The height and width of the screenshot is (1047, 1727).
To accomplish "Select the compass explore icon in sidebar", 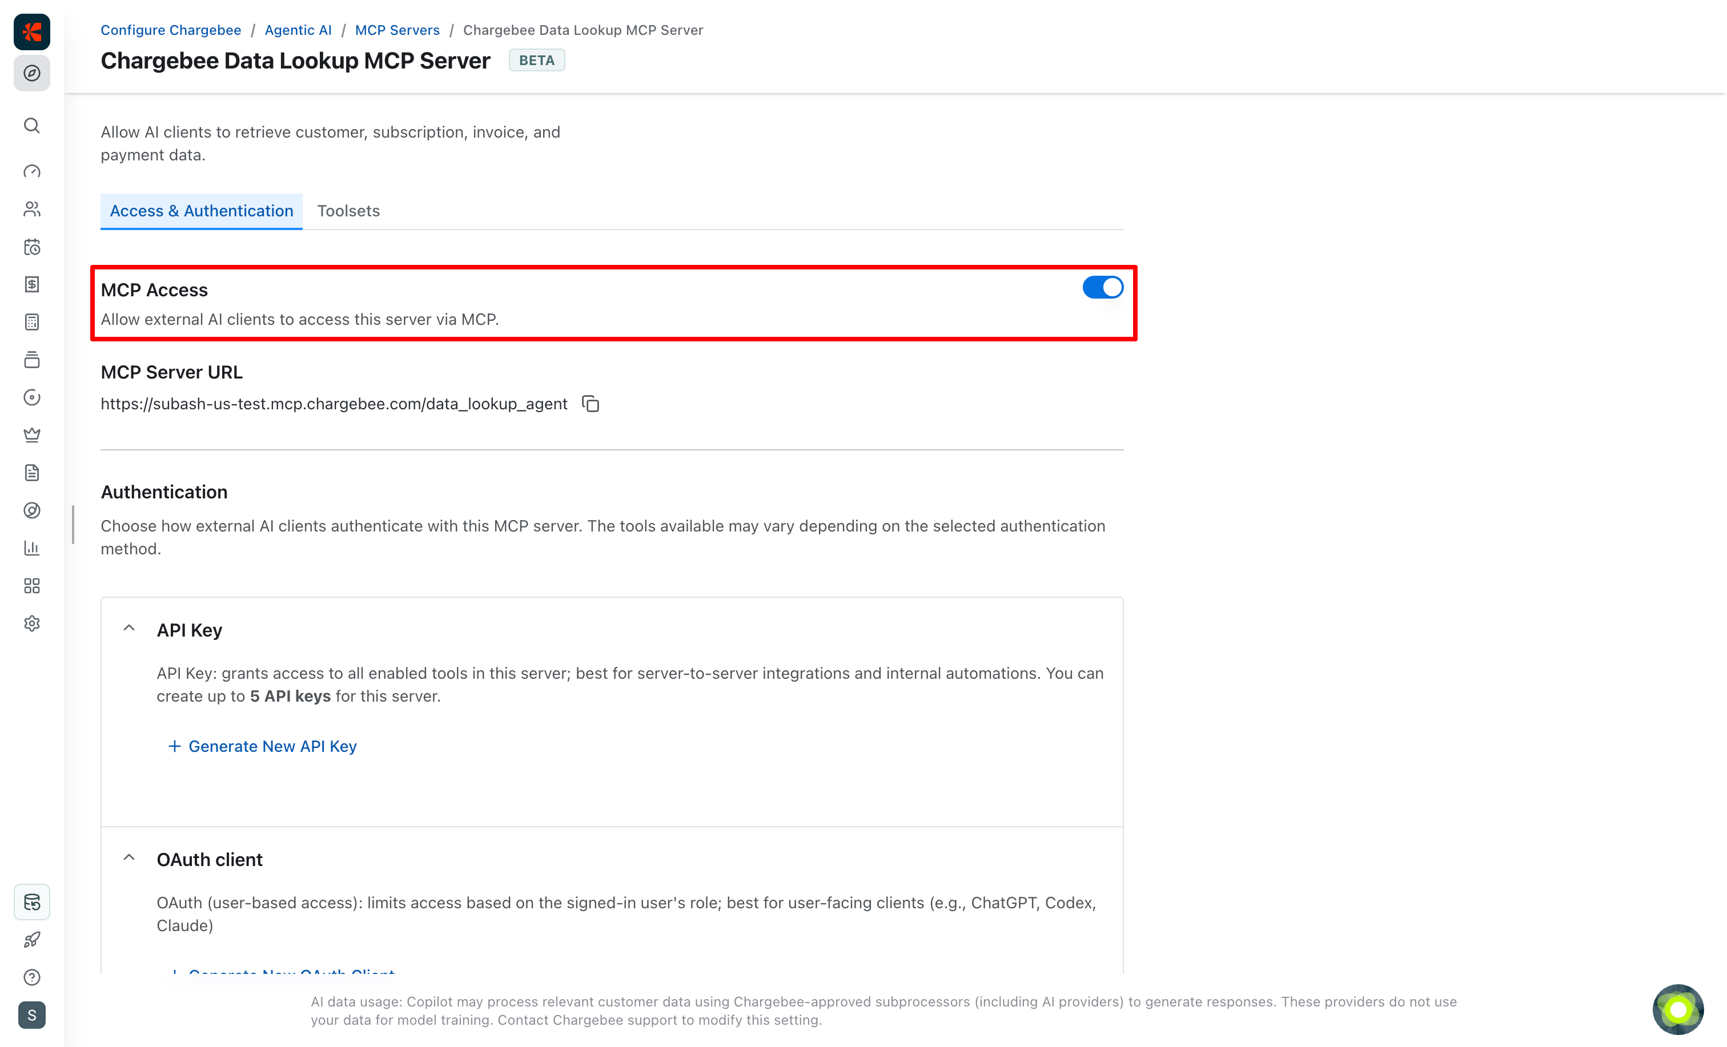I will pos(32,73).
